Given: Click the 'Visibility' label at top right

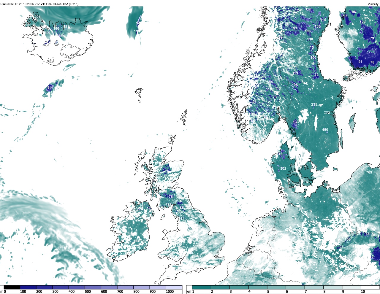Looking at the screenshot, I should [373, 4].
